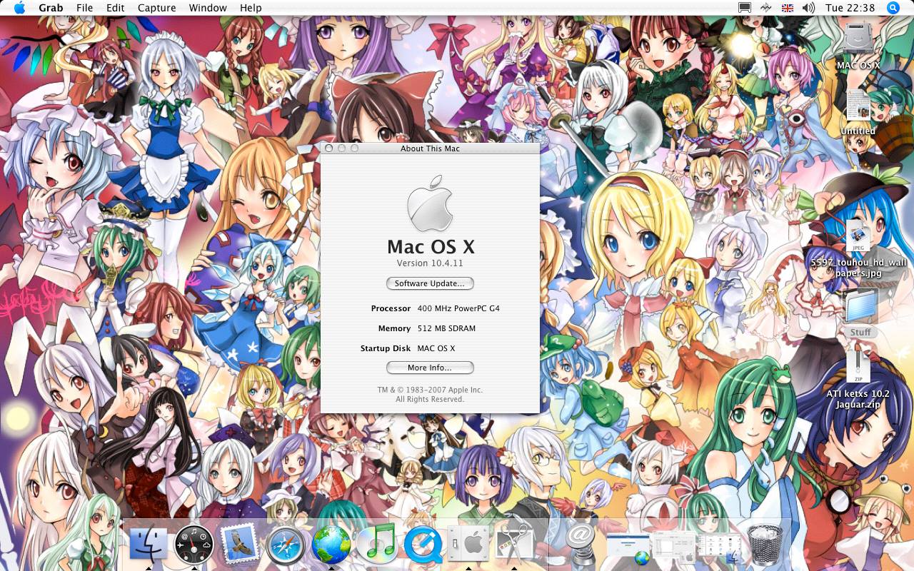Click the Startup Disk value MAC OS X

tap(436, 348)
